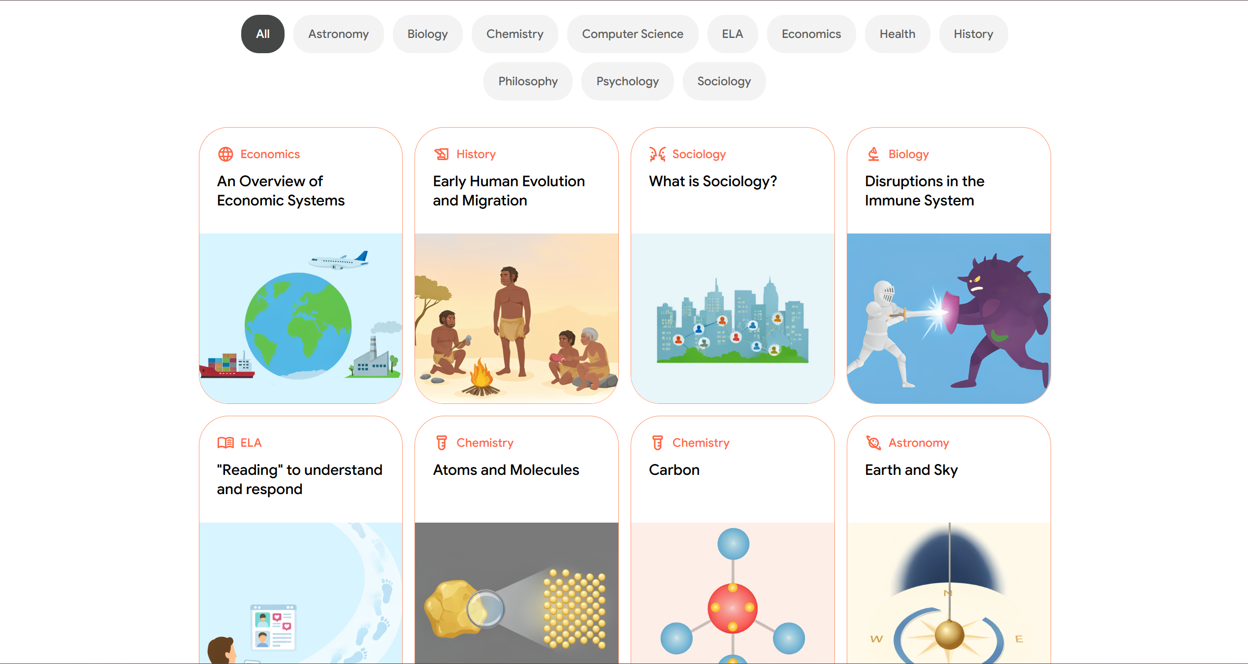The width and height of the screenshot is (1248, 664).
Task: Click the globe and airplane illustration
Action: tap(301, 318)
